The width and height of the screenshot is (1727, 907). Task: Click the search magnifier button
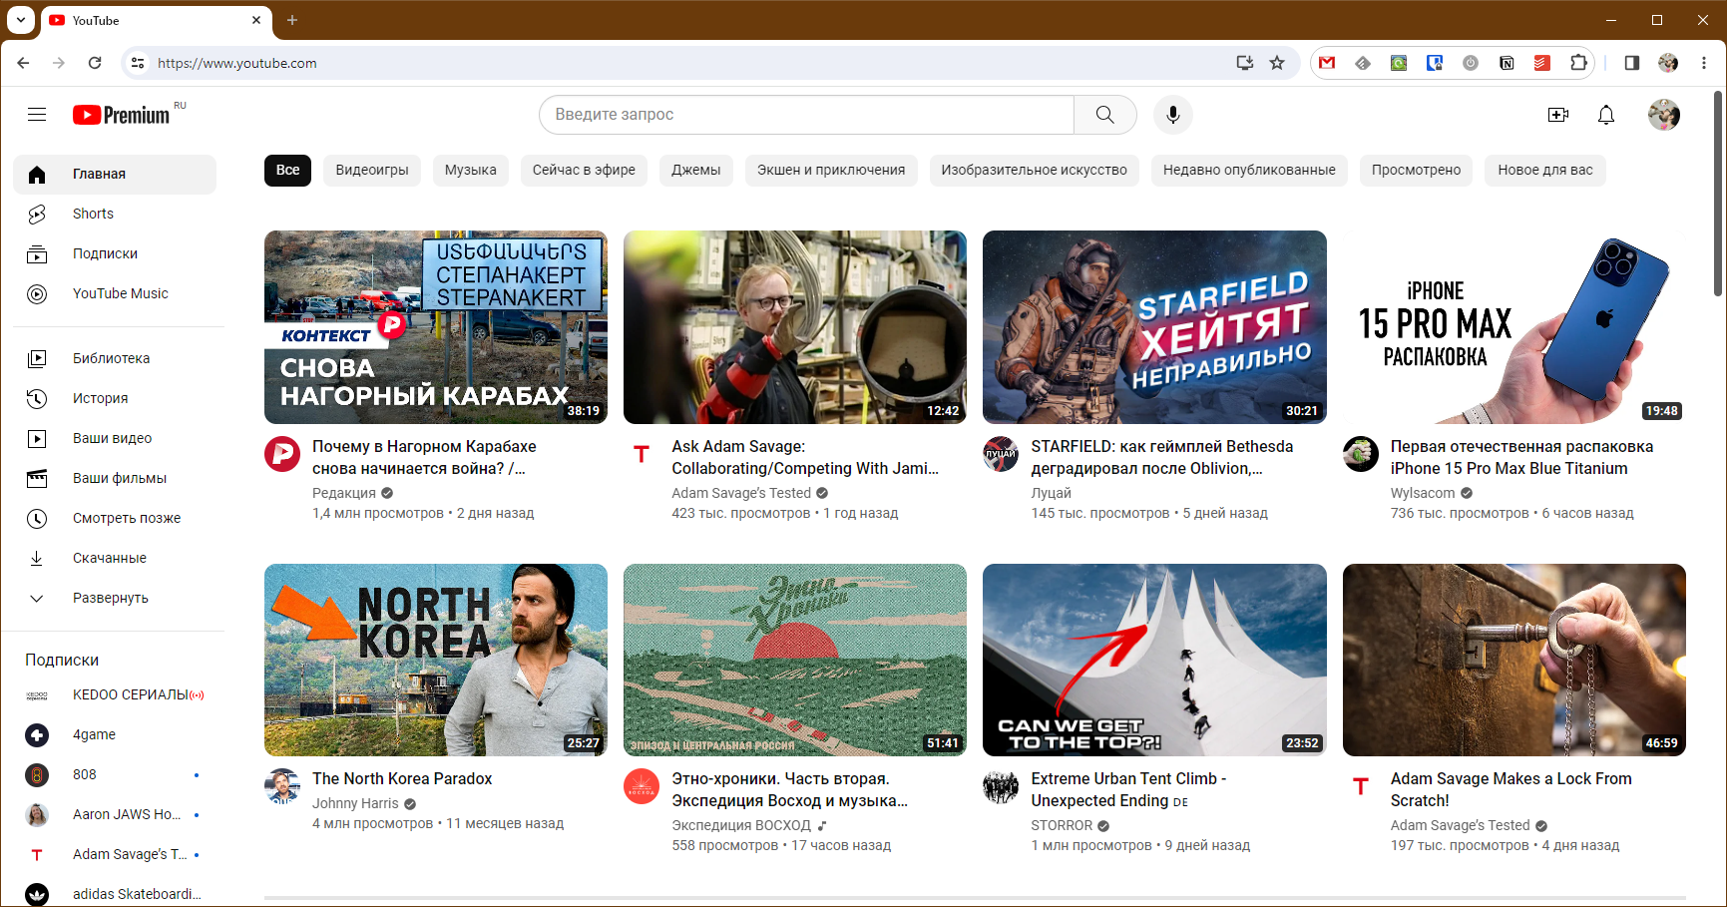coord(1104,115)
